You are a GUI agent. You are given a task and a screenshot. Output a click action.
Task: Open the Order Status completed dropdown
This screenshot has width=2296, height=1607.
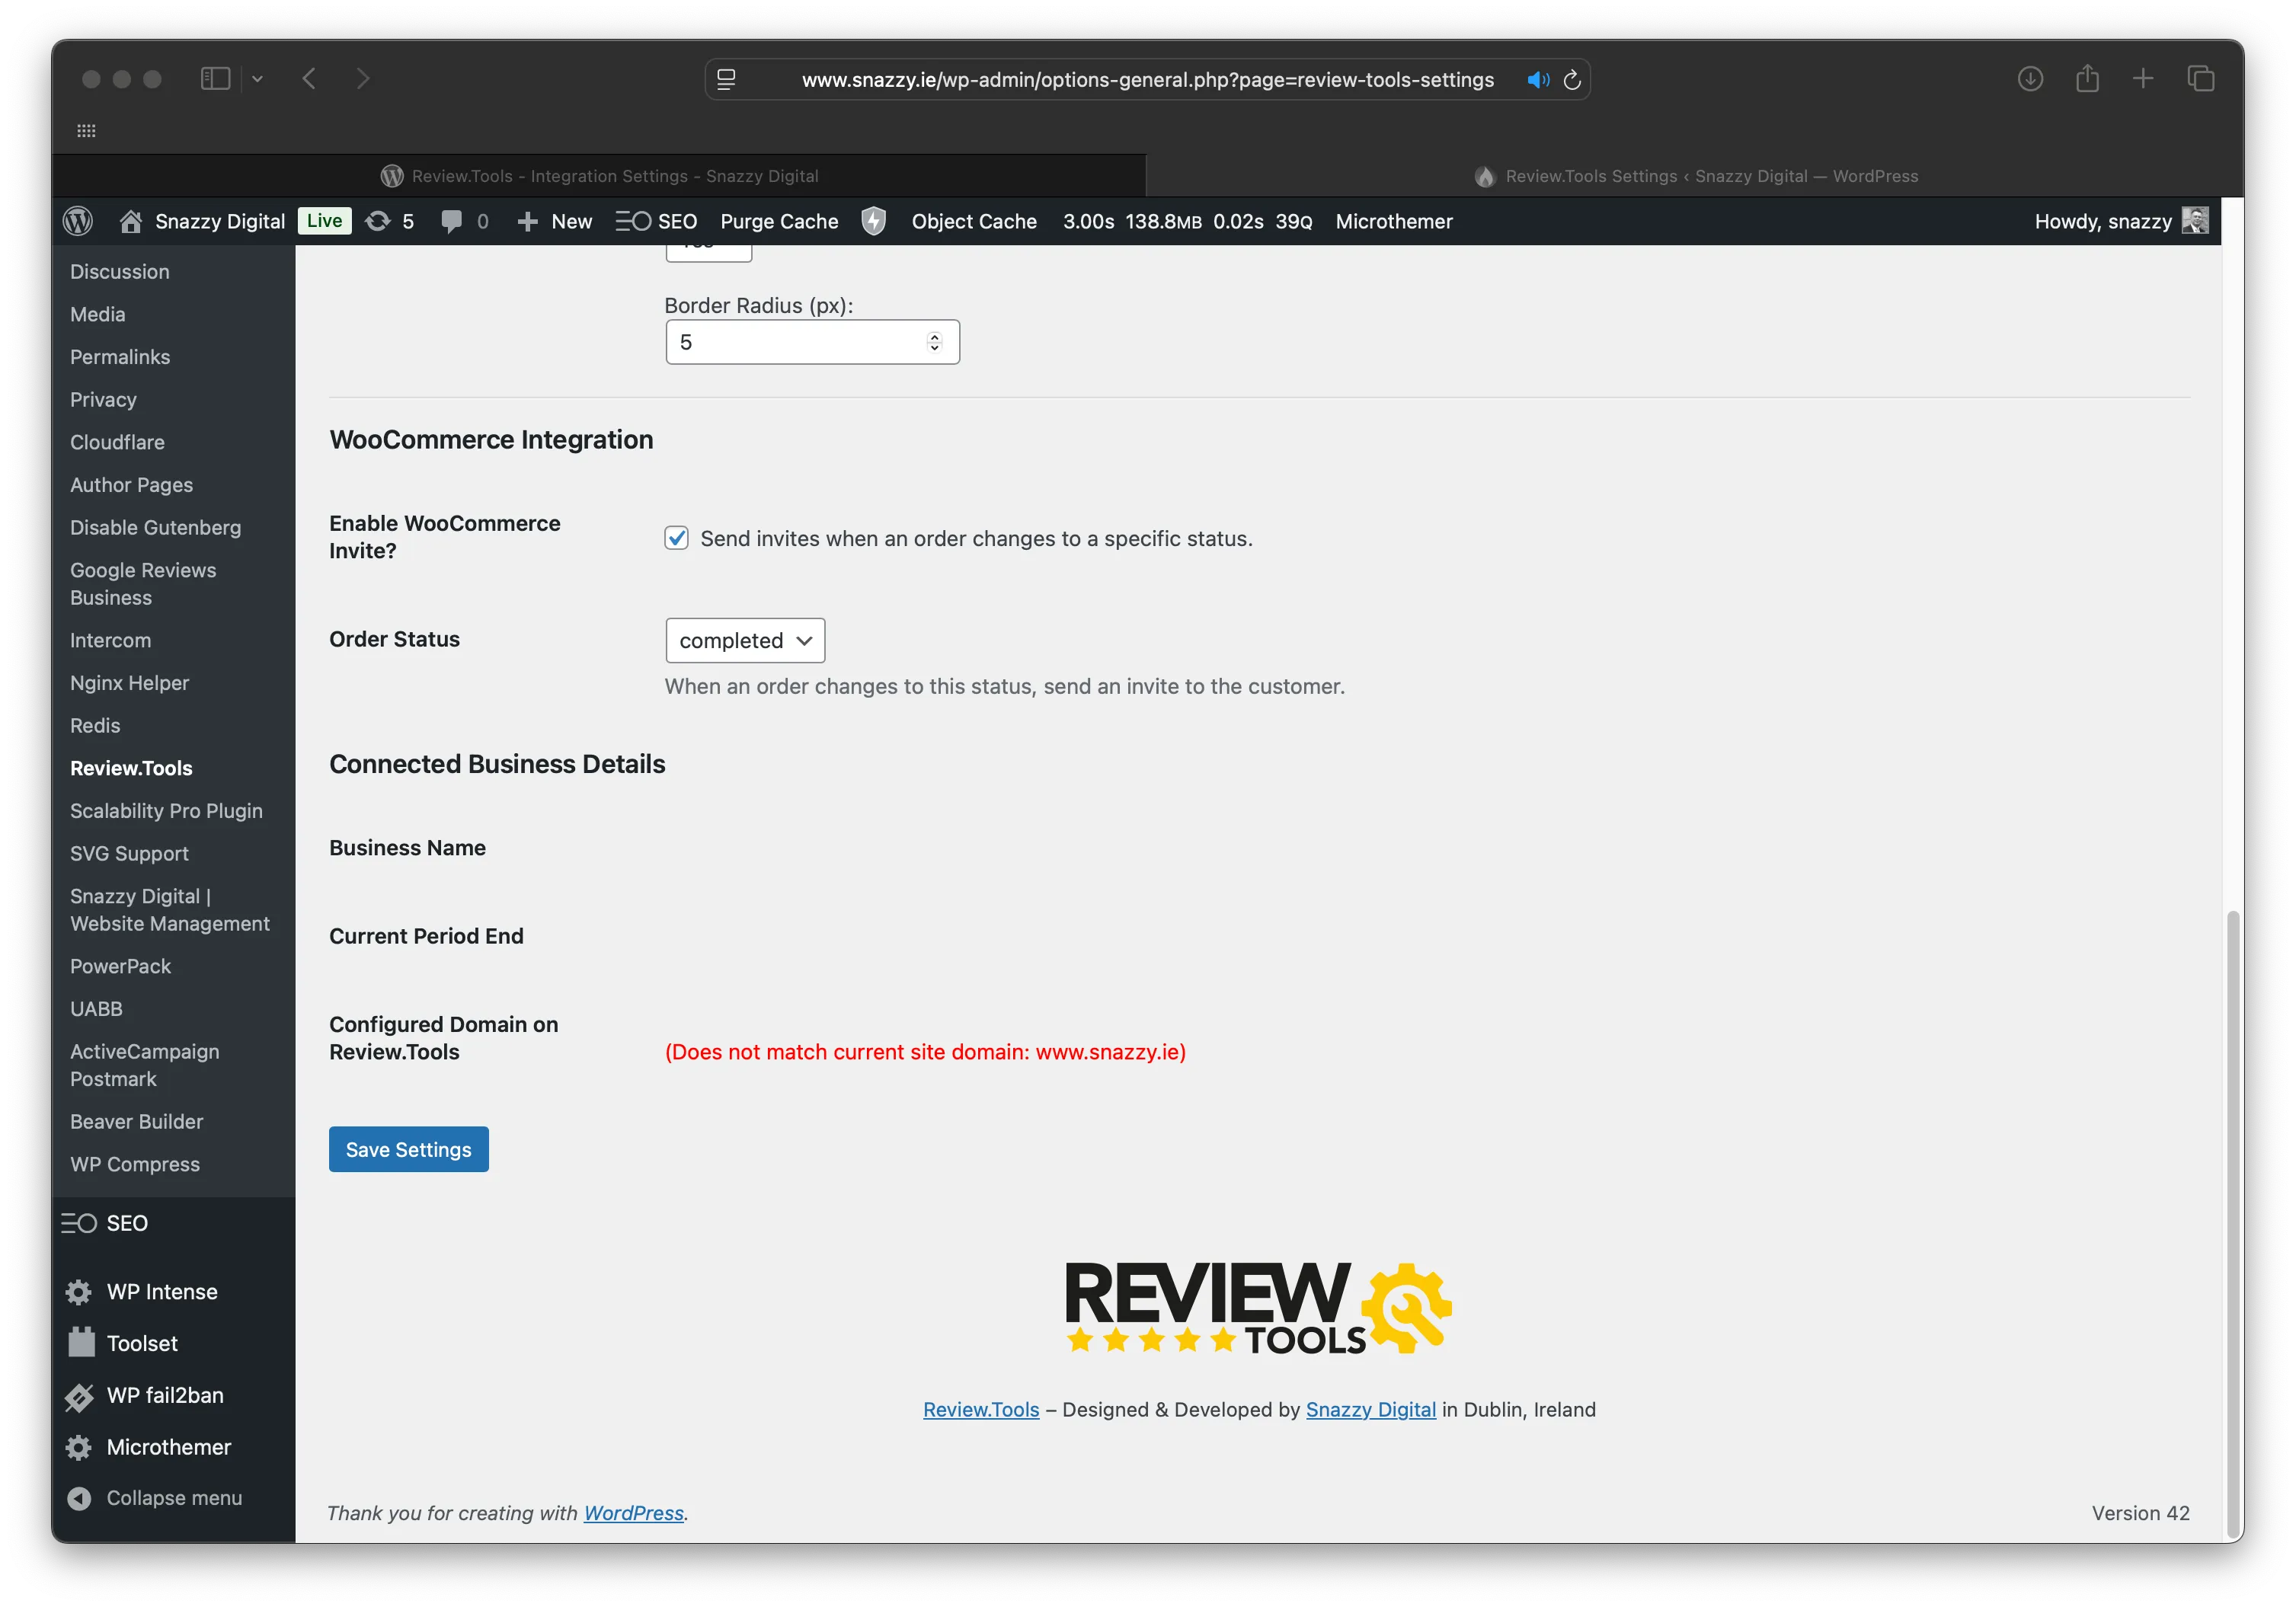(745, 640)
